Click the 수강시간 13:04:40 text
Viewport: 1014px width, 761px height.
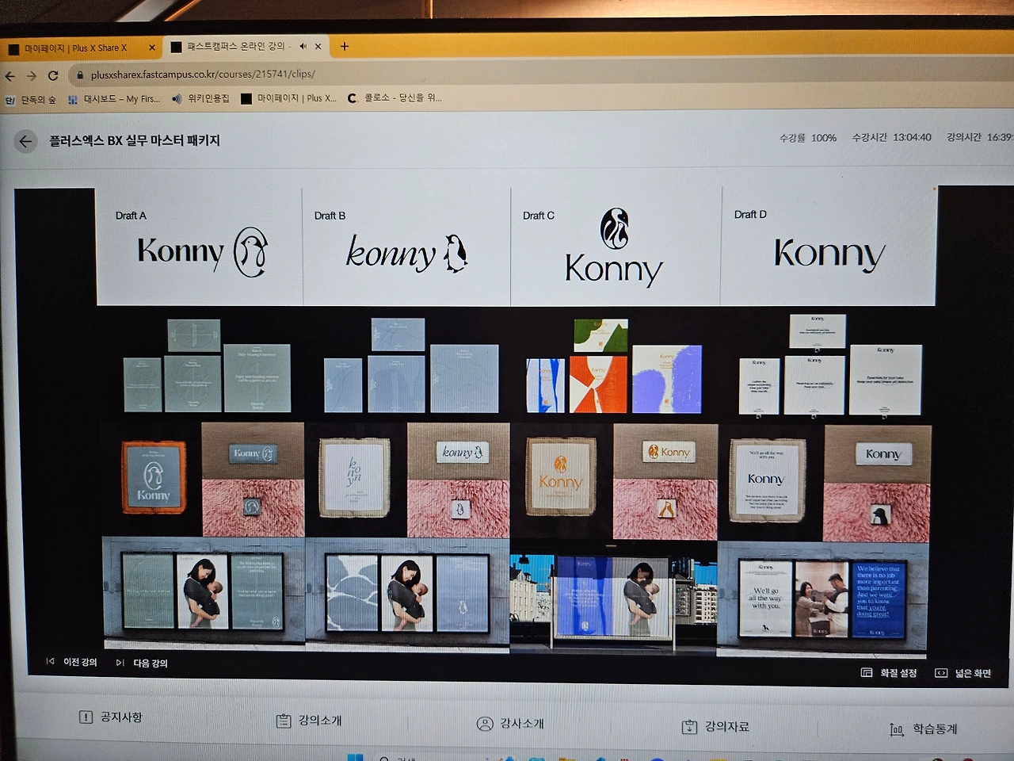891,137
